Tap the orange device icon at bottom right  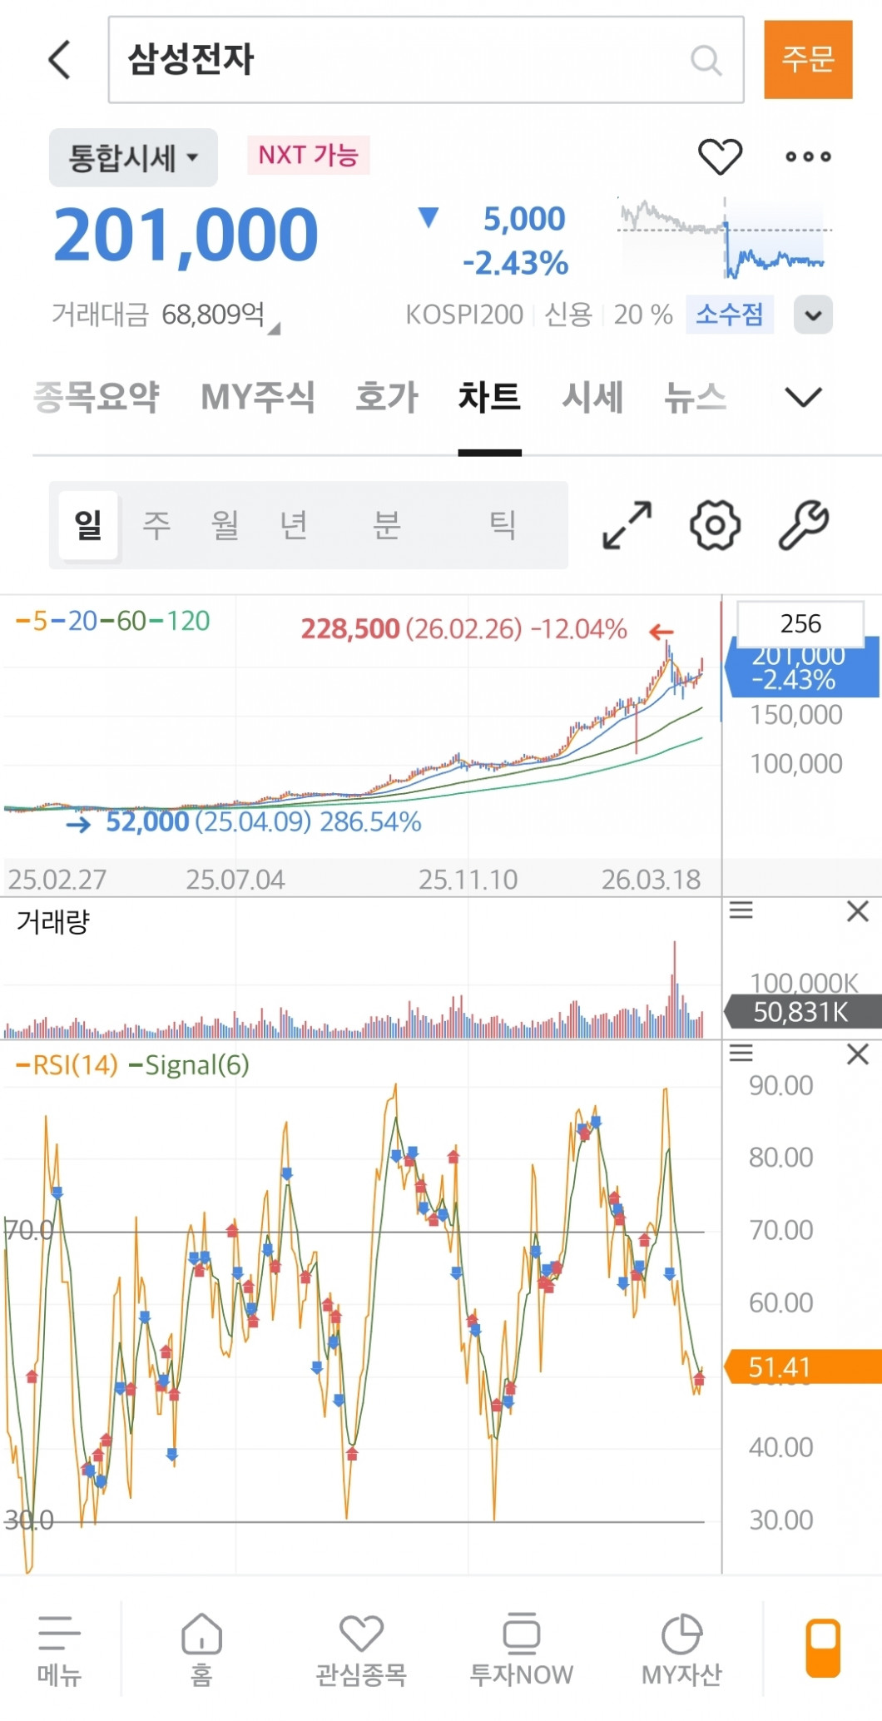pyautogui.click(x=823, y=1649)
